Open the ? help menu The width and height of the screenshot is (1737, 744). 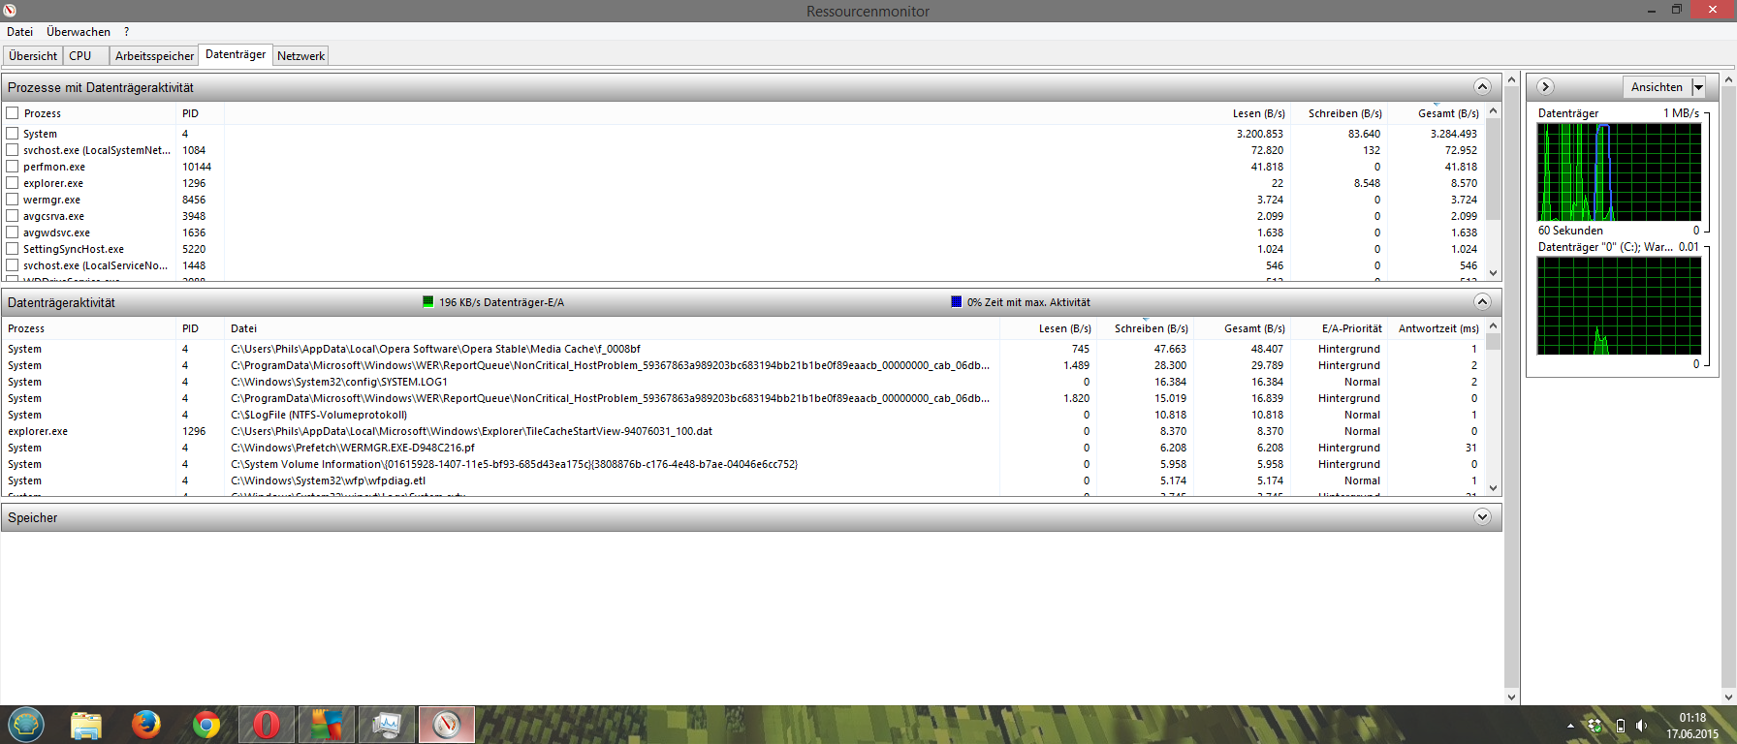click(x=126, y=32)
